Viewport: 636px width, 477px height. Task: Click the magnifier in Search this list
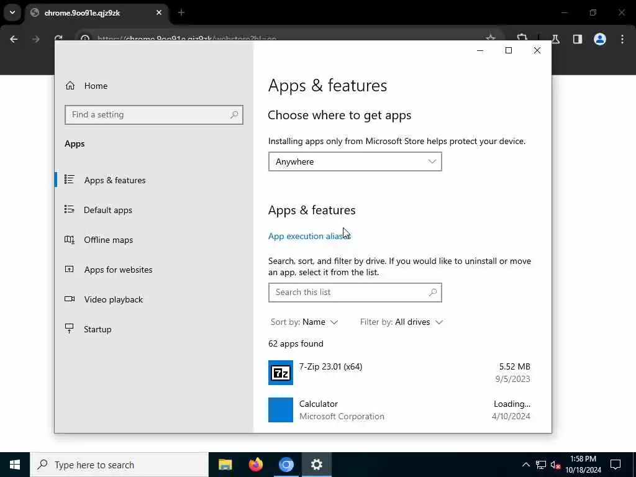(x=433, y=292)
